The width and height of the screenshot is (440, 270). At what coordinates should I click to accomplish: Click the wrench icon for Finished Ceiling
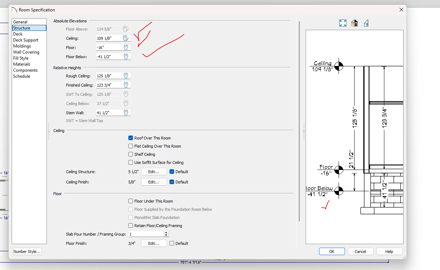click(126, 85)
